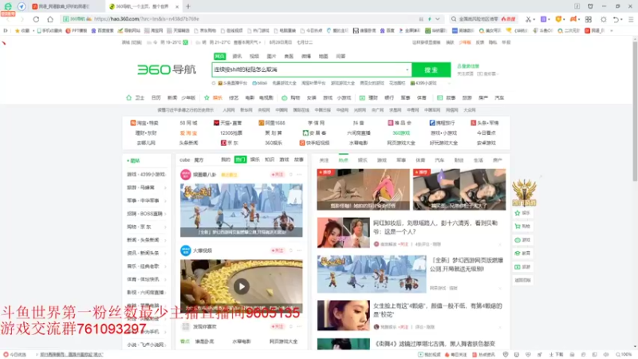The image size is (638, 359).
Task: Open the 携程旅行 site link
Action: pos(443,123)
